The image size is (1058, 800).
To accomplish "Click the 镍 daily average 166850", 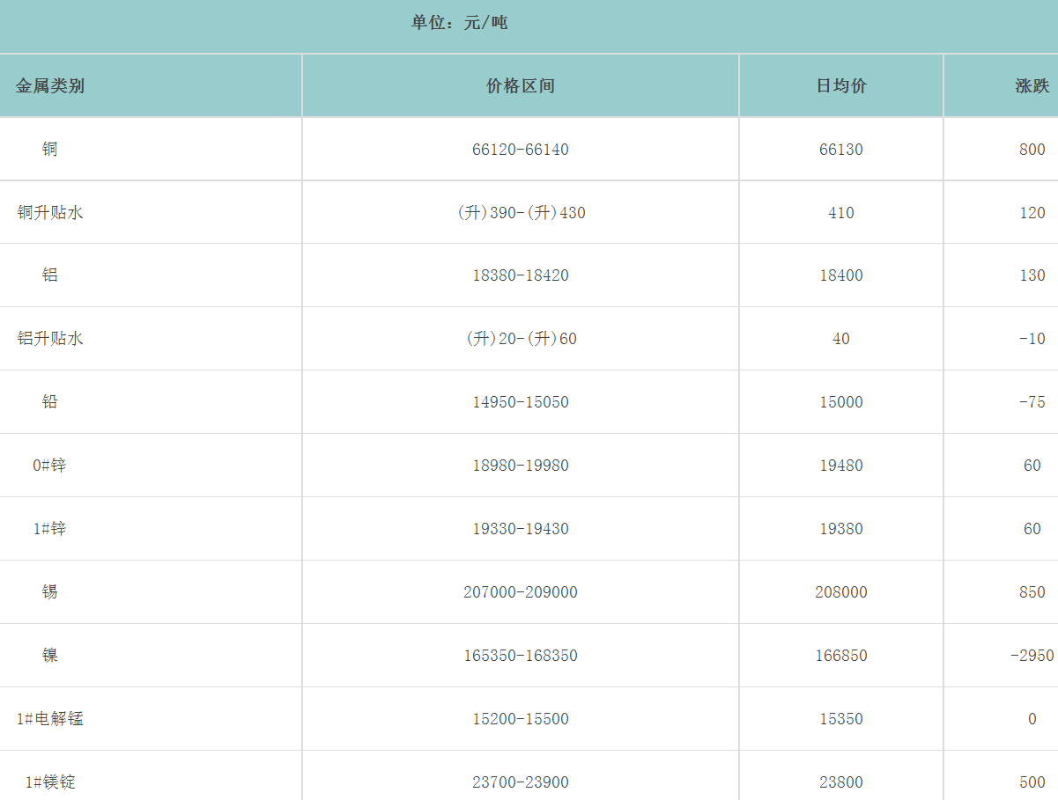I will pyautogui.click(x=841, y=656).
